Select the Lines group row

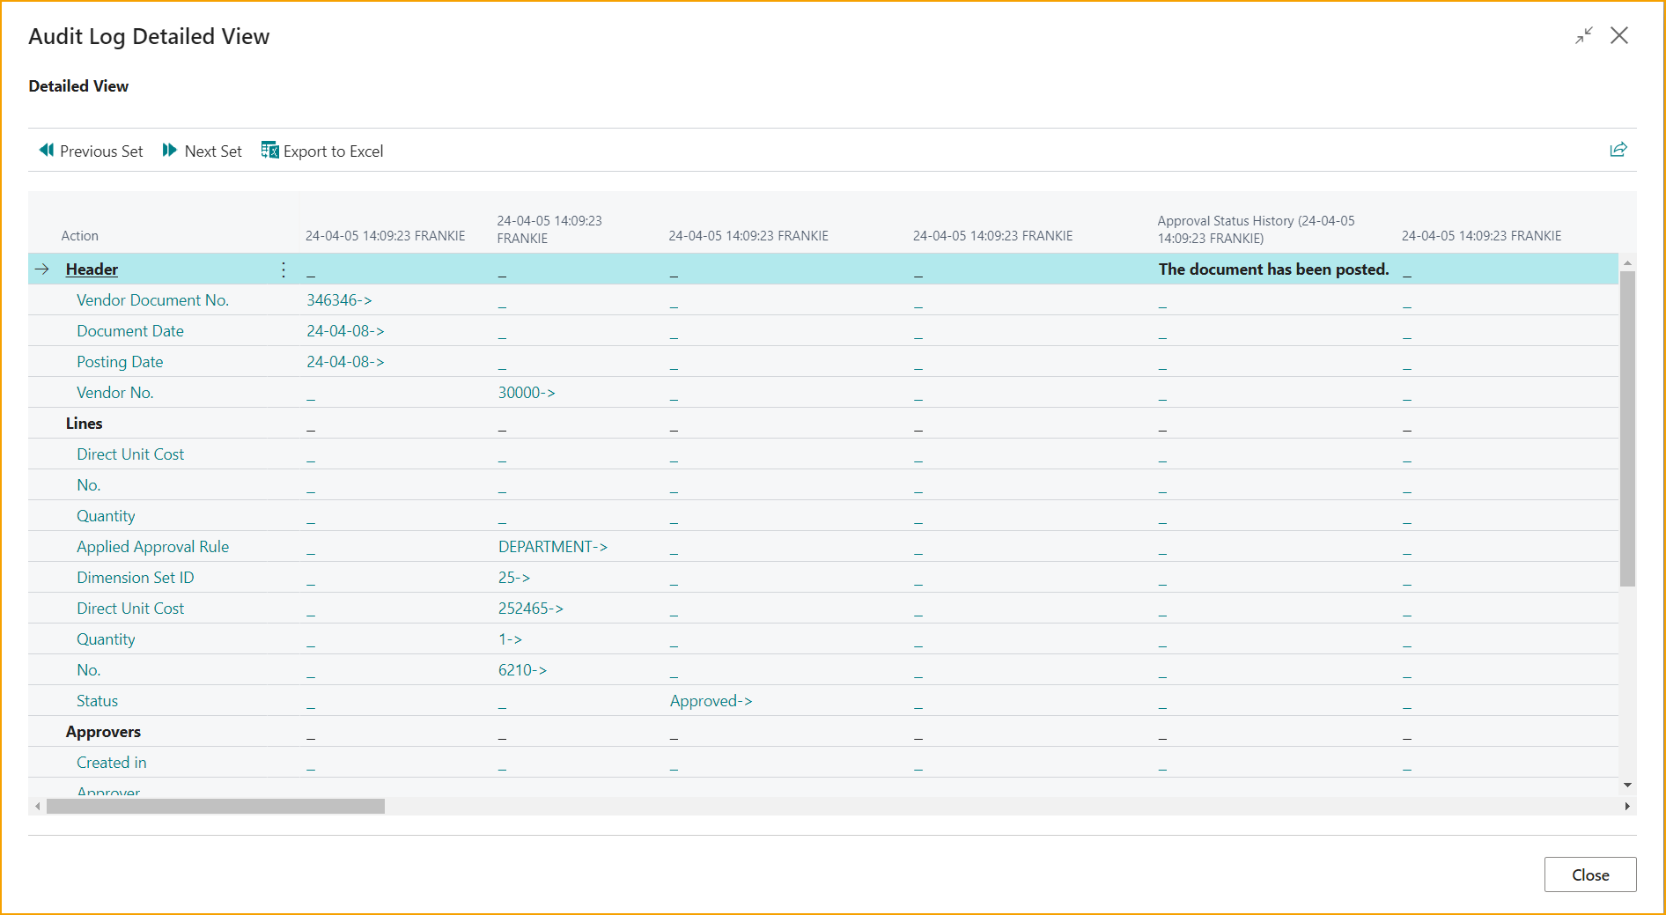(85, 424)
